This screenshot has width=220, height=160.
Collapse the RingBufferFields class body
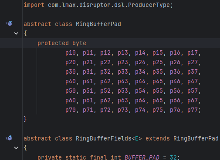tap(16, 148)
